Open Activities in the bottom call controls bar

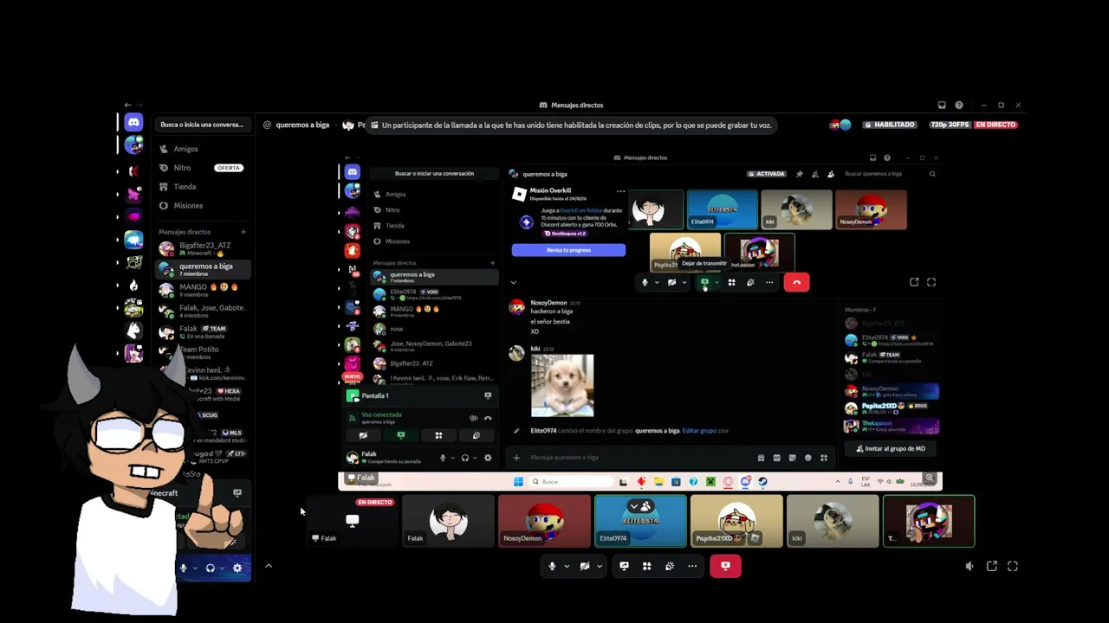tap(646, 566)
